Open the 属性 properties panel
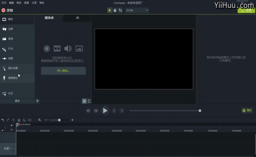The width and height of the screenshot is (256, 157). [x=247, y=110]
